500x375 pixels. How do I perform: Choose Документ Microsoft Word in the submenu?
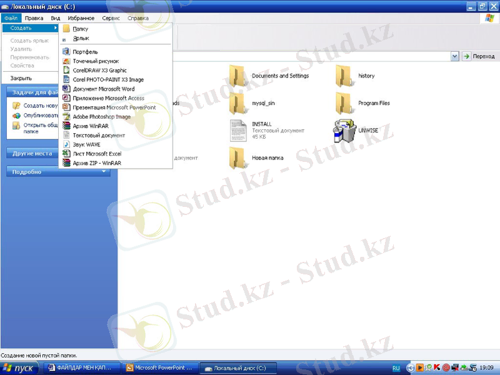103,89
